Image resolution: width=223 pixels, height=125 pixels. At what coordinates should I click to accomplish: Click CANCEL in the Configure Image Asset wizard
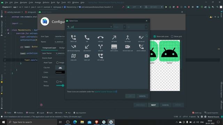pos(166,105)
